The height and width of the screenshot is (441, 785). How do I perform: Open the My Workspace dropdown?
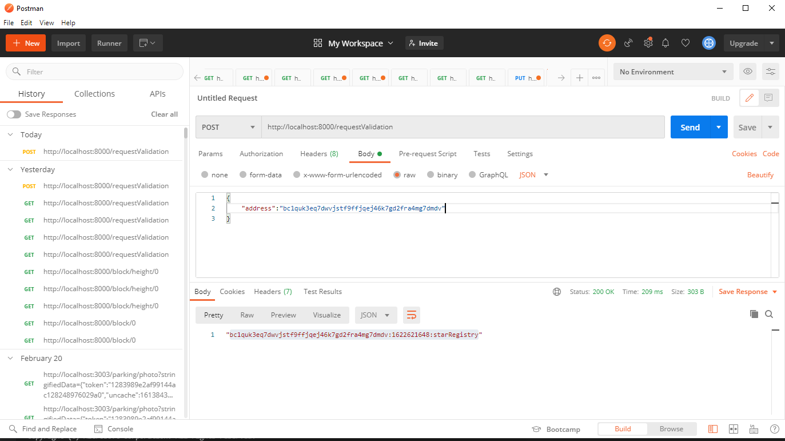(353, 43)
